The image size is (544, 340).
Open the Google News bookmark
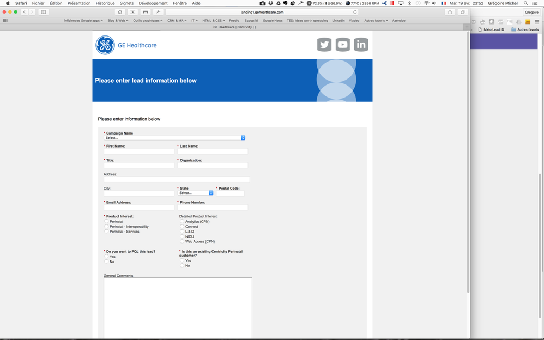coord(273,21)
